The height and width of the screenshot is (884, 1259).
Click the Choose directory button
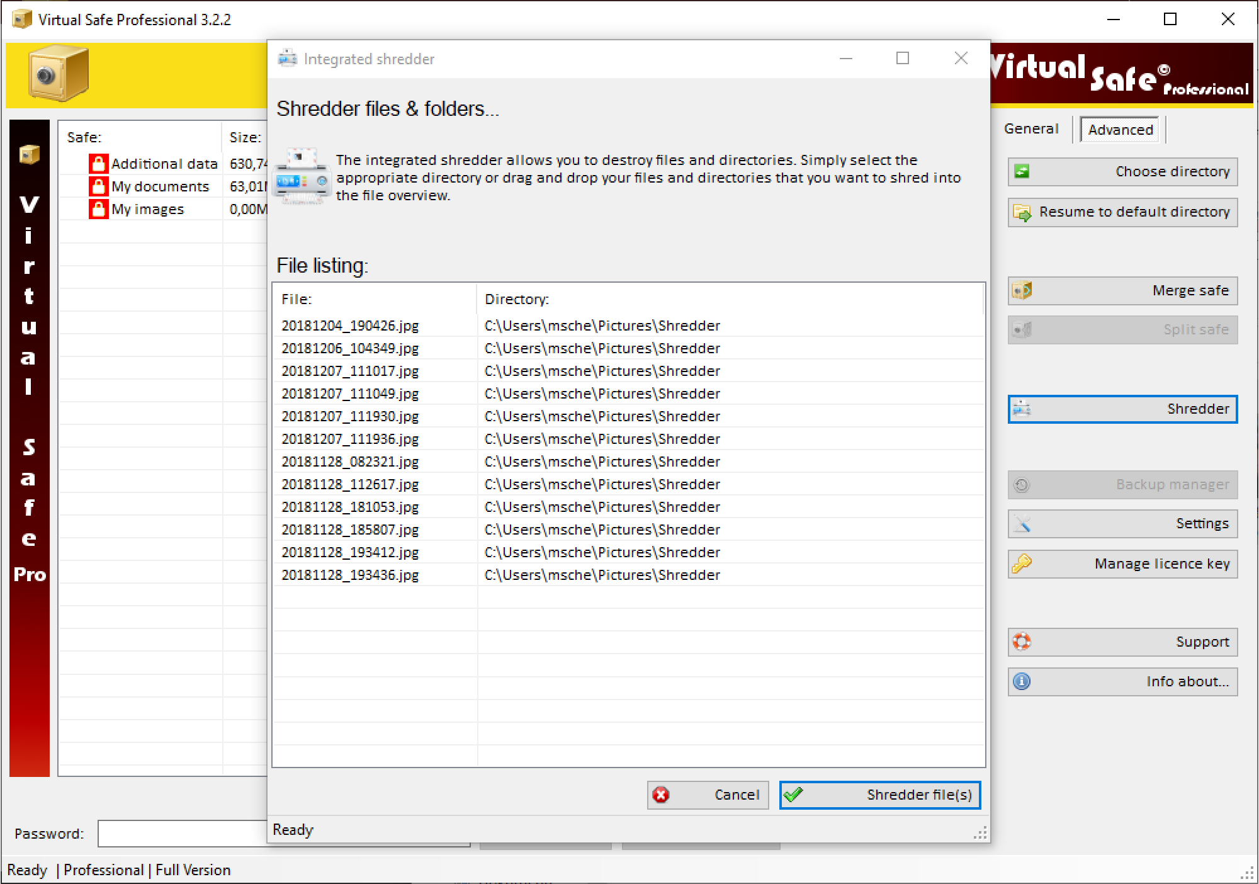tap(1122, 171)
